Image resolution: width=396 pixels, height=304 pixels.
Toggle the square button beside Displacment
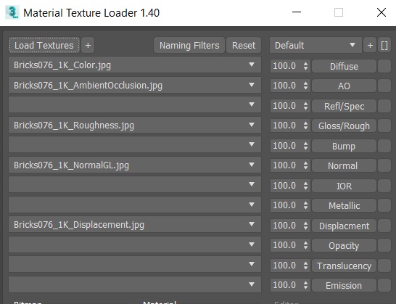click(x=384, y=226)
